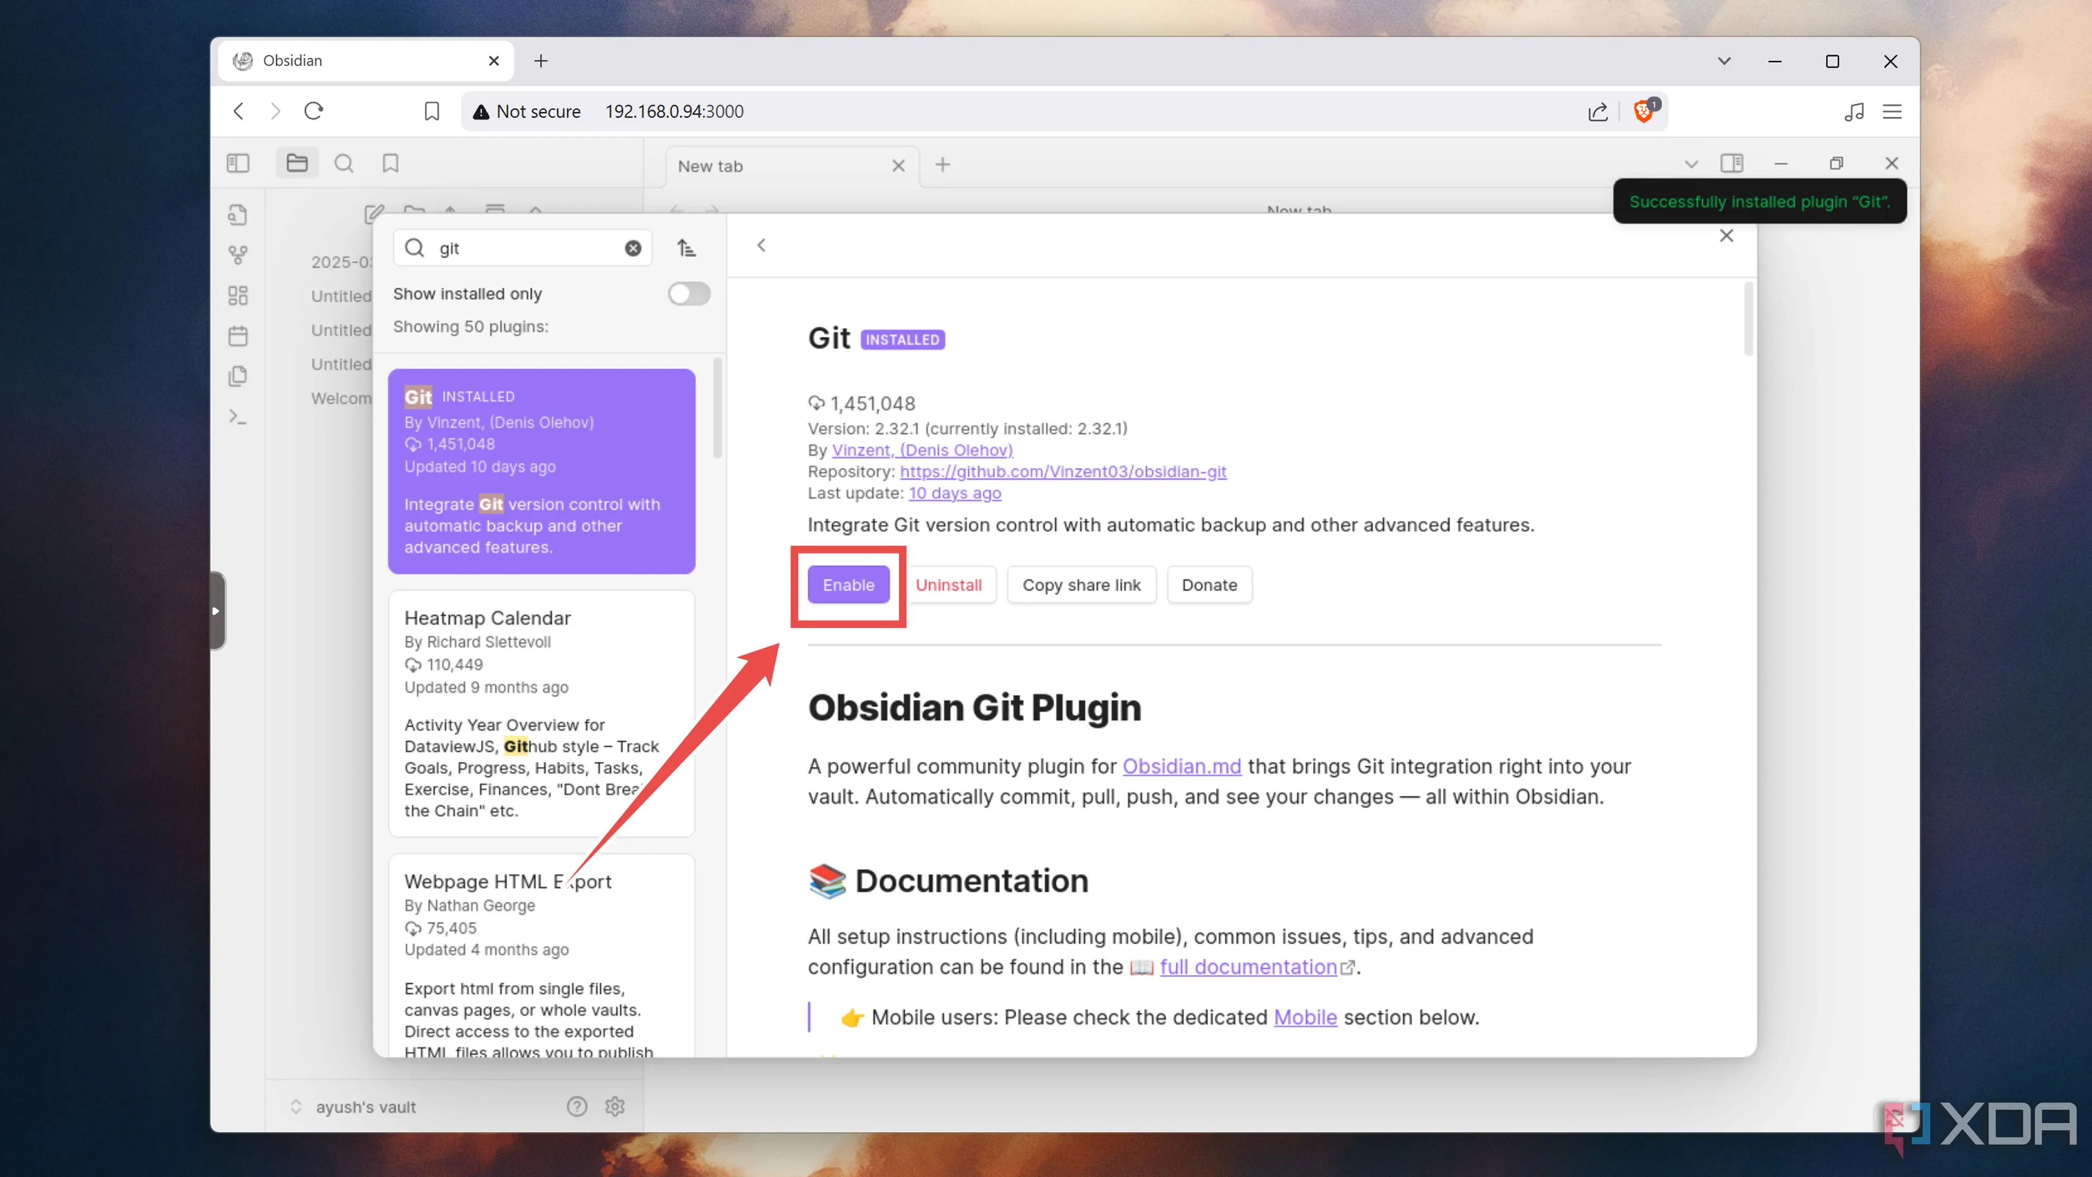The width and height of the screenshot is (2092, 1177).
Task: Open the browser hamburger menu
Action: 1892,111
